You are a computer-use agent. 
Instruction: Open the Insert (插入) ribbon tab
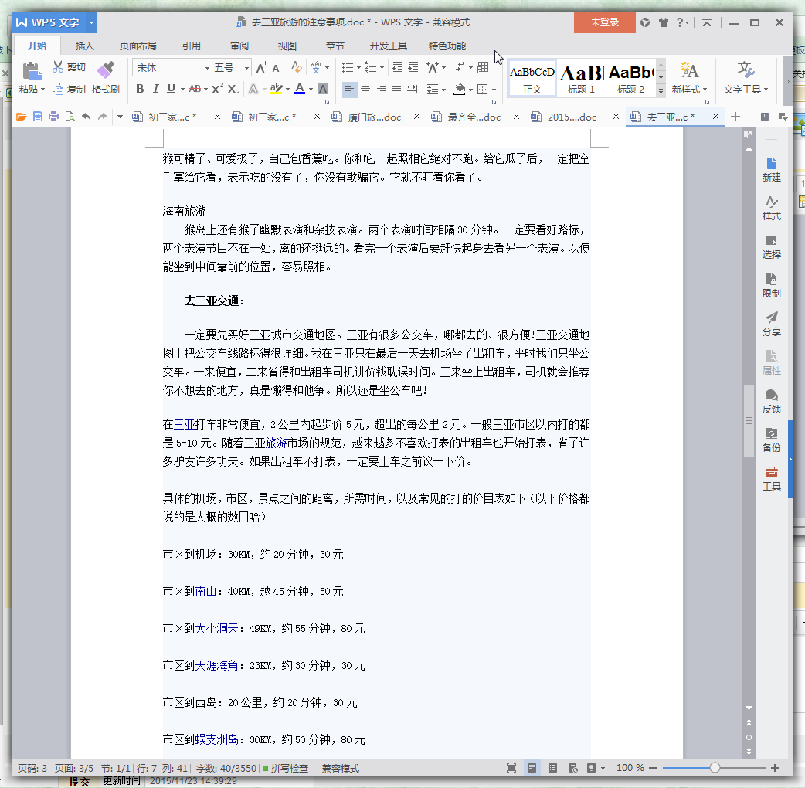coord(85,46)
